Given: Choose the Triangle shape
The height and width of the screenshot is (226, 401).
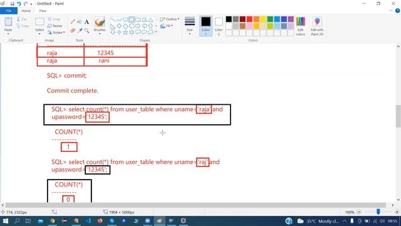Looking at the screenshot, I should pos(150,19).
